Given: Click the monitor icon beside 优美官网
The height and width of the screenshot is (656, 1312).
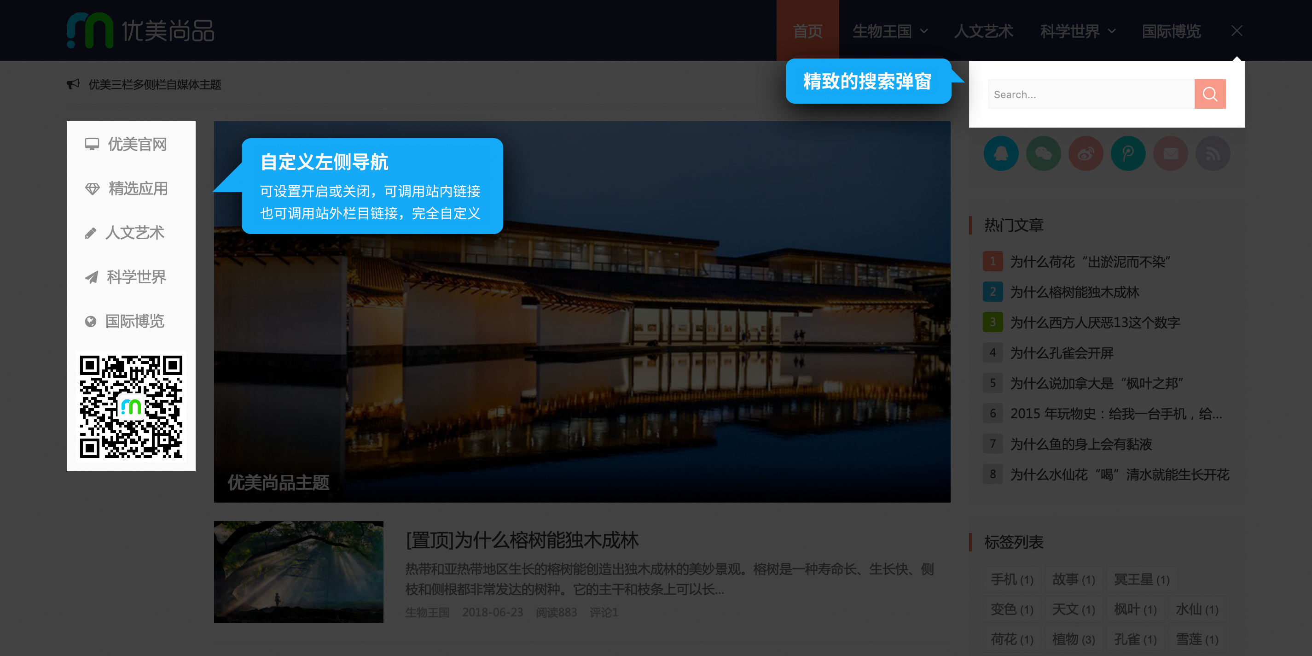Looking at the screenshot, I should coord(92,144).
